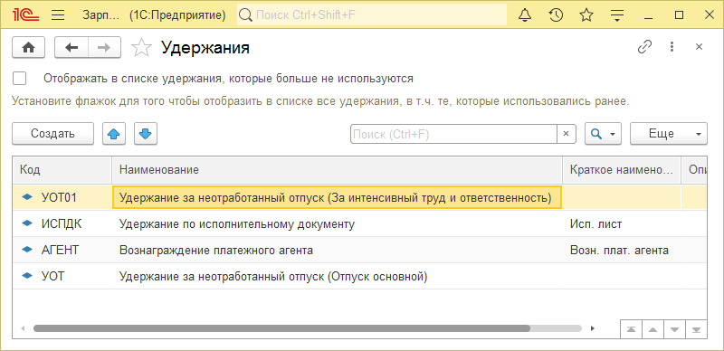
Task: Click the row icon for УОТ01
Action: [28, 197]
